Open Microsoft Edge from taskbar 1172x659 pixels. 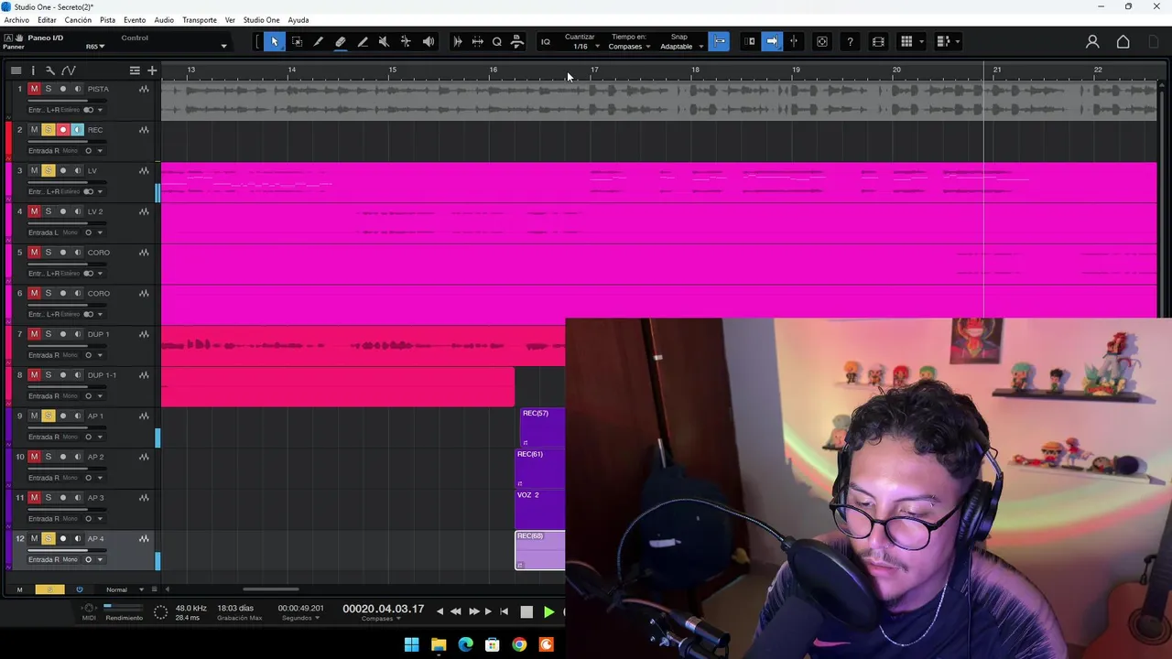[x=465, y=644]
